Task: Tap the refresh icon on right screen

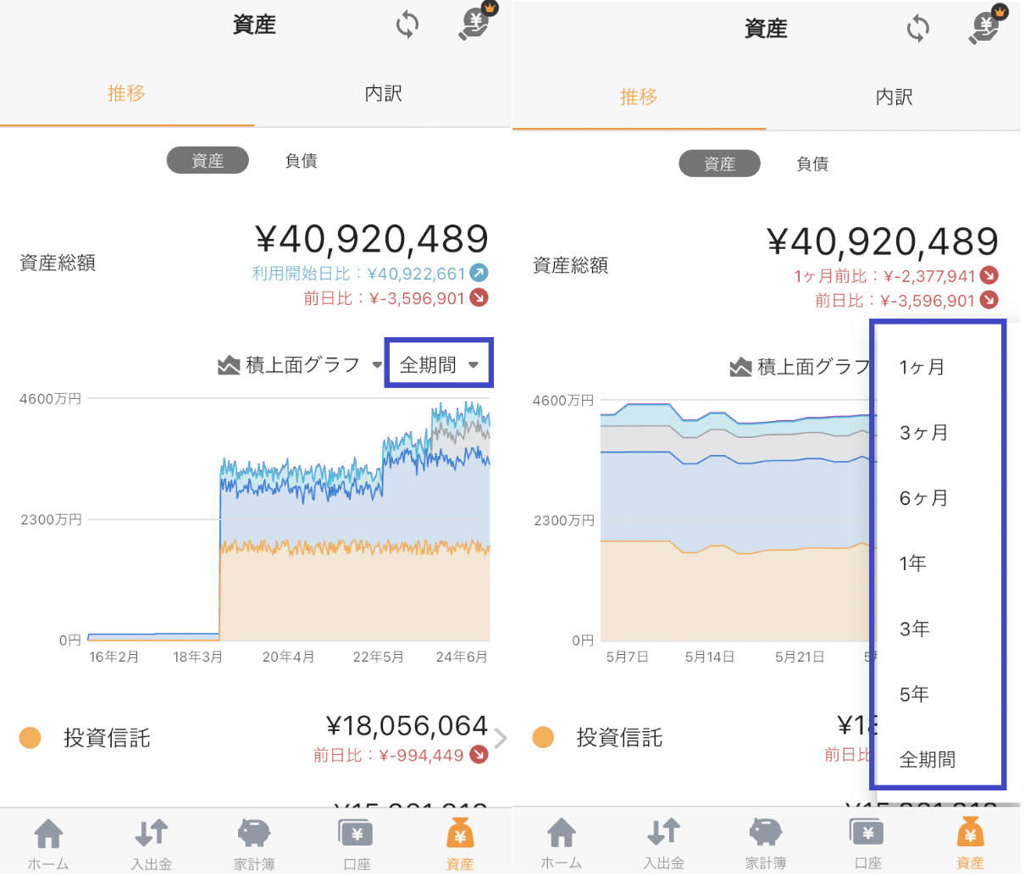Action: tap(918, 29)
